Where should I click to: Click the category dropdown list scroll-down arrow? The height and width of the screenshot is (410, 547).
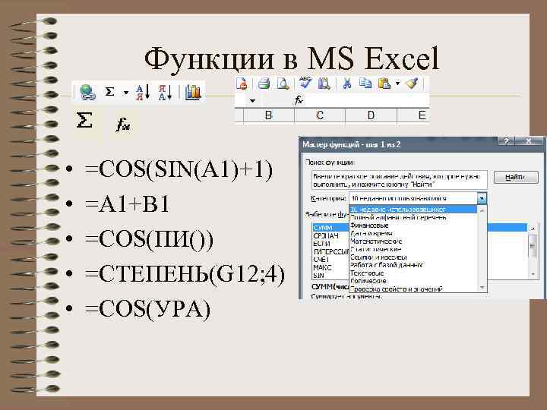(482, 288)
